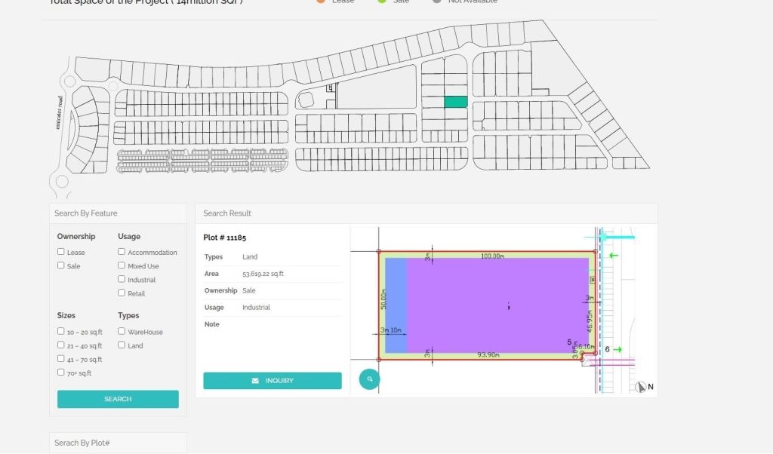Click the magnifier zoom button on plot plan
The image size is (773, 454).
(x=369, y=379)
